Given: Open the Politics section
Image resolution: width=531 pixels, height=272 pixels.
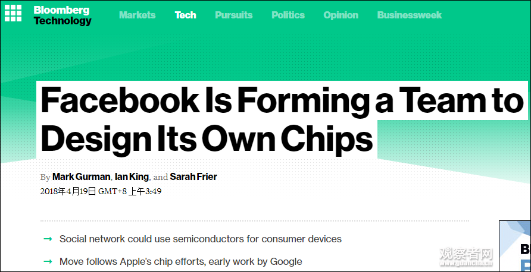Looking at the screenshot, I should pyautogui.click(x=288, y=15).
